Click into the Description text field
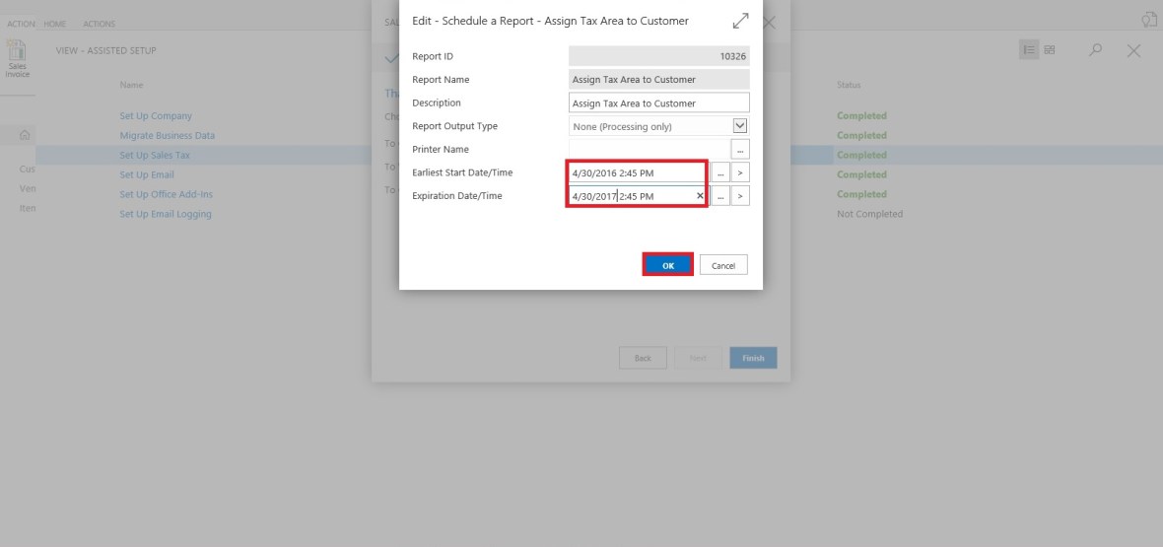The height and width of the screenshot is (547, 1163). [658, 103]
